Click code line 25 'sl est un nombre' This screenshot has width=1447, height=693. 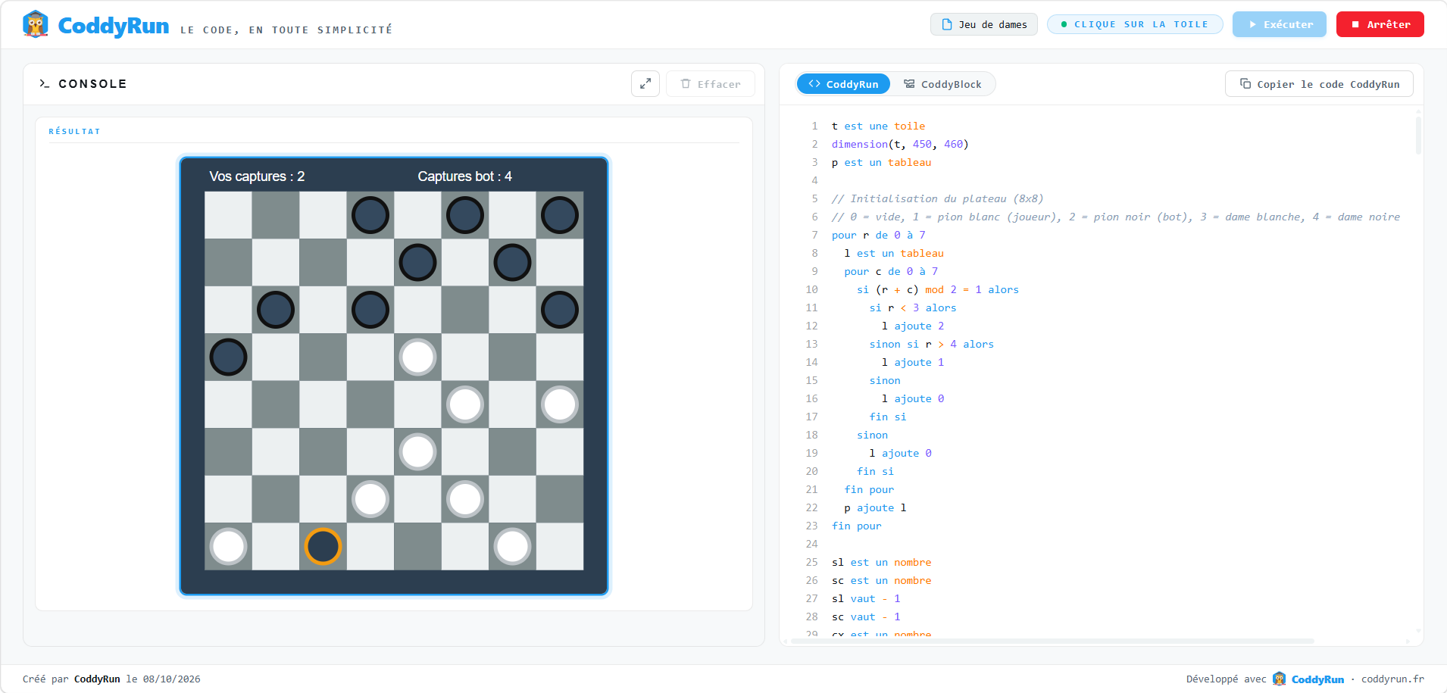pos(881,563)
